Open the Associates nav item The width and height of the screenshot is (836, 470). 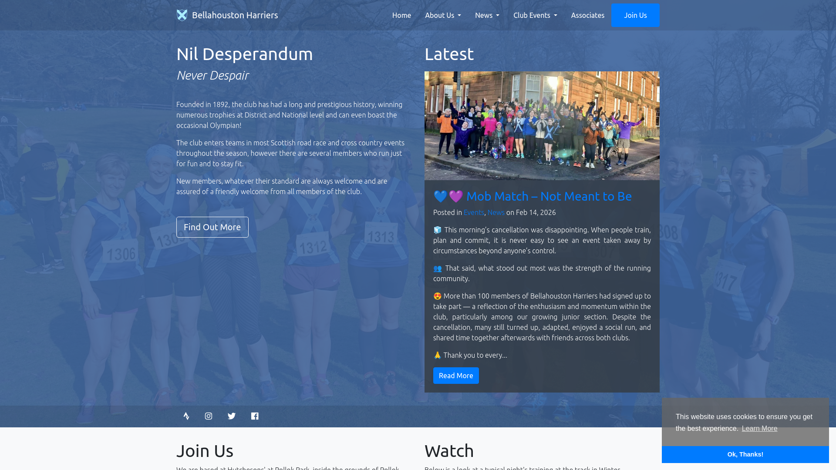pos(588,15)
